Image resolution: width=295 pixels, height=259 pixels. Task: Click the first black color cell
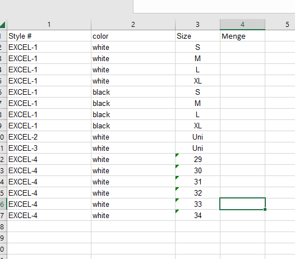point(133,92)
